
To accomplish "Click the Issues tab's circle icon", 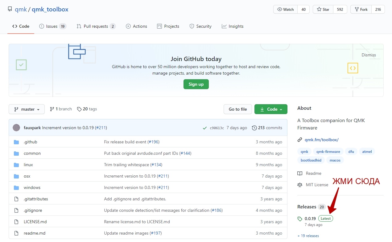I will (42, 26).
